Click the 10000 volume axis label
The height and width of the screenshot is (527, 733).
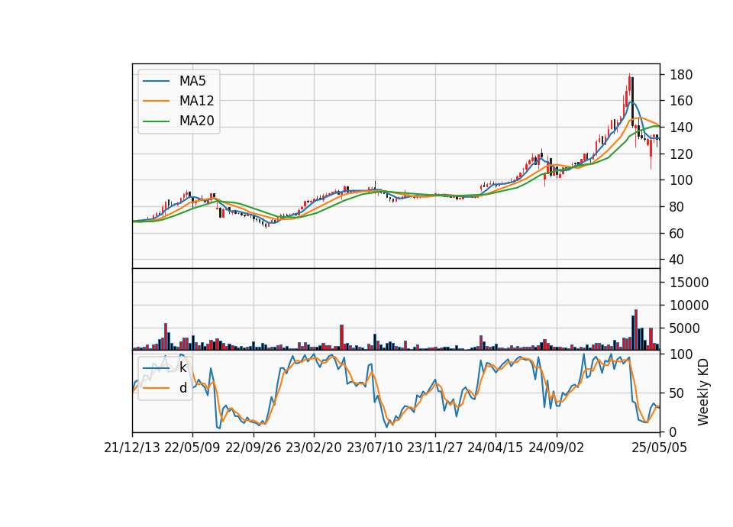[689, 306]
